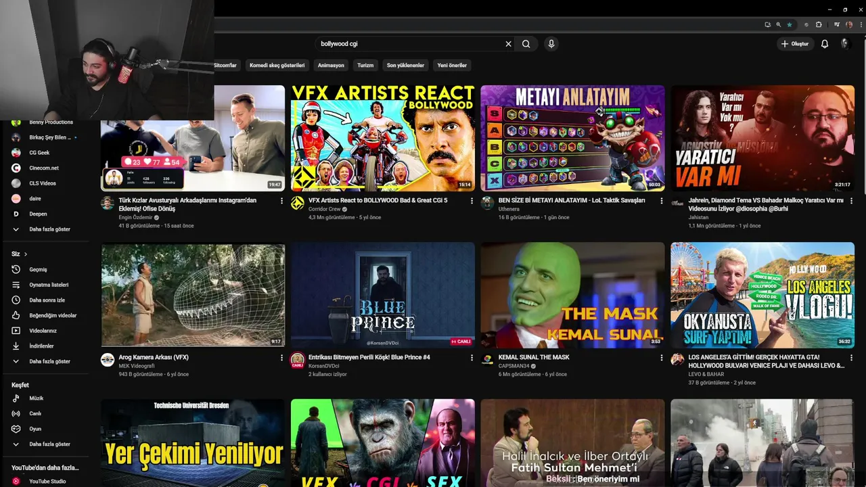
Task: Play Blue Prince live stream thumbnail
Action: click(x=383, y=295)
